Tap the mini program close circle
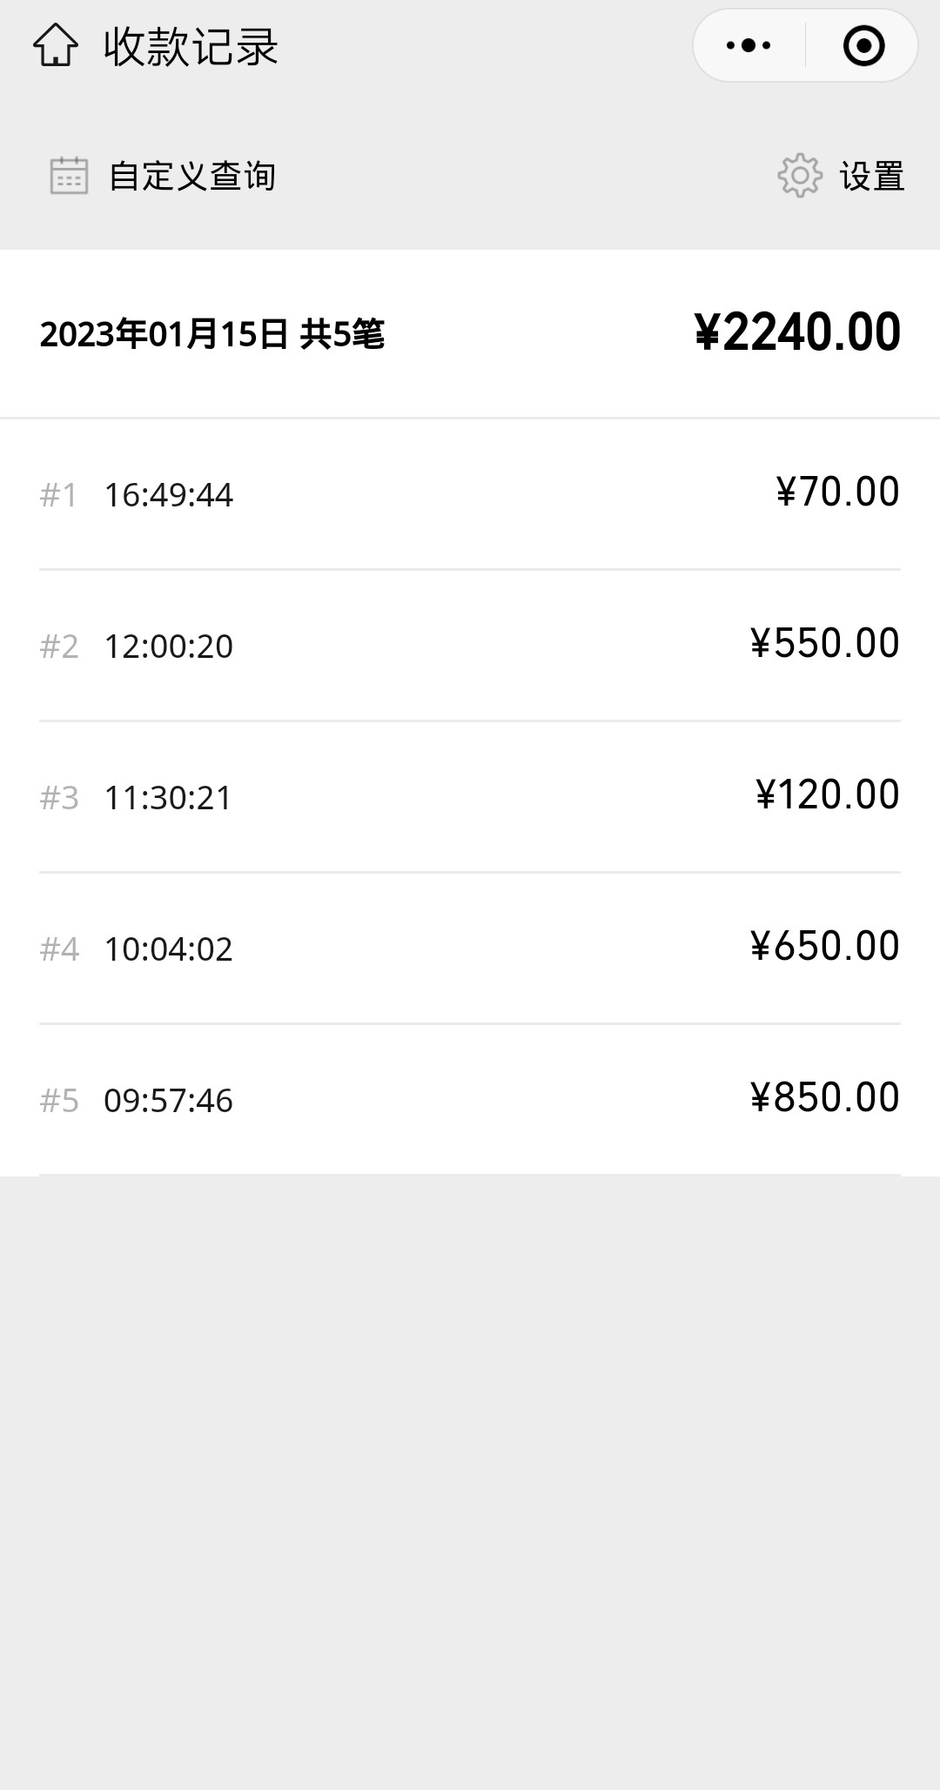 [863, 46]
